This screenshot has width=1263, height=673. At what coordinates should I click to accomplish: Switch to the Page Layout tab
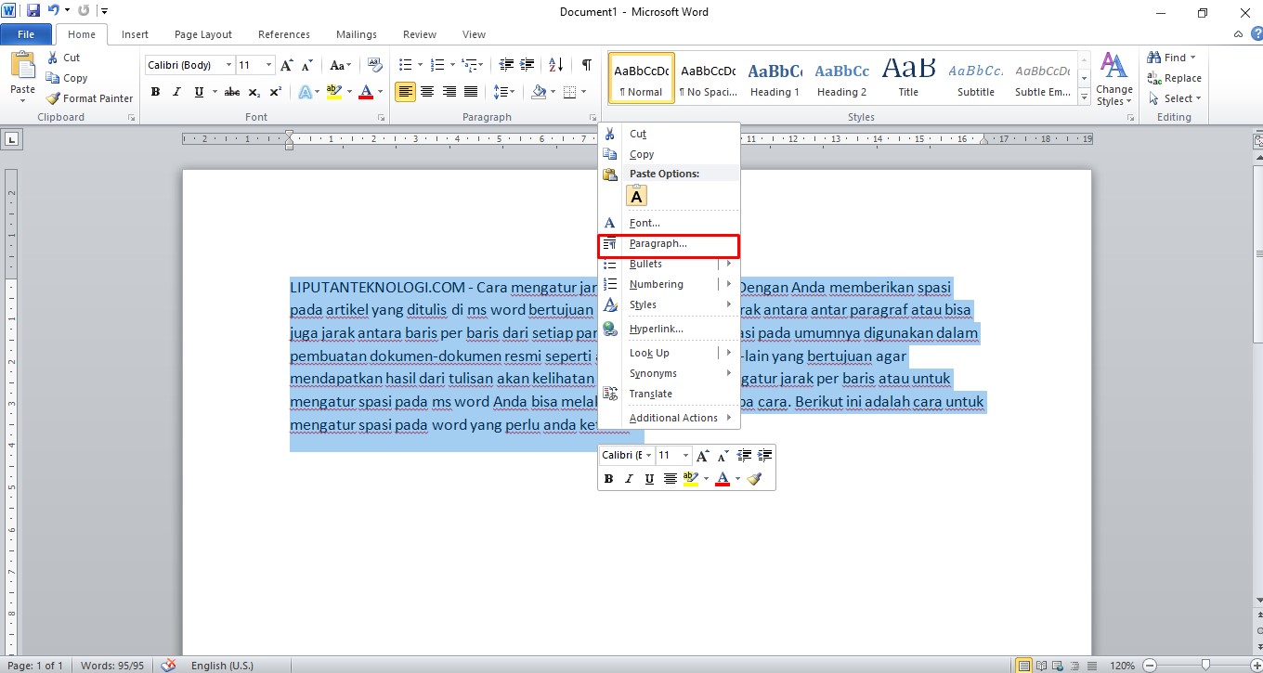click(203, 34)
